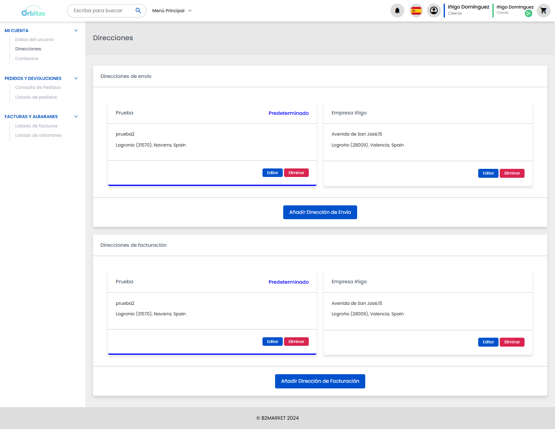The height and width of the screenshot is (429, 555).
Task: Focus the Escriba para buscar field
Action: coord(102,11)
